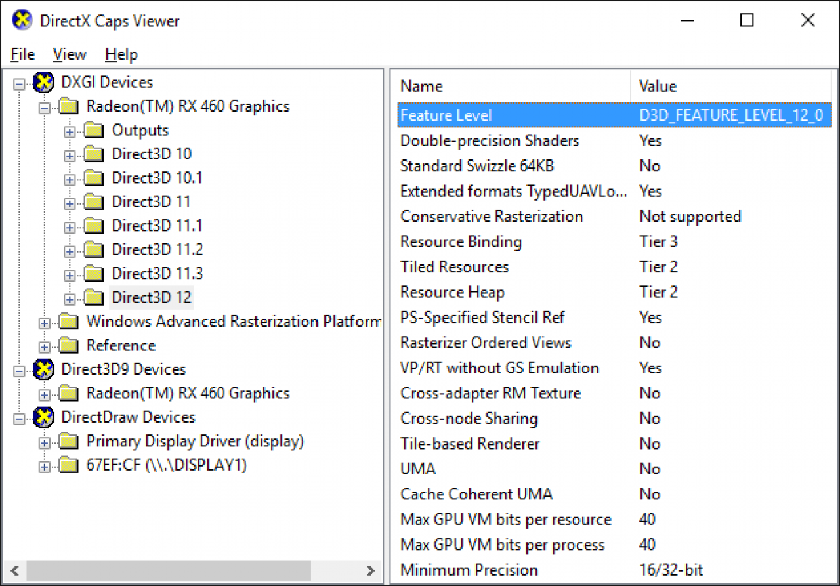Screen dimensions: 840x586
Task: Select the Direct3D 10.1 tree item label
Action: [x=157, y=178]
